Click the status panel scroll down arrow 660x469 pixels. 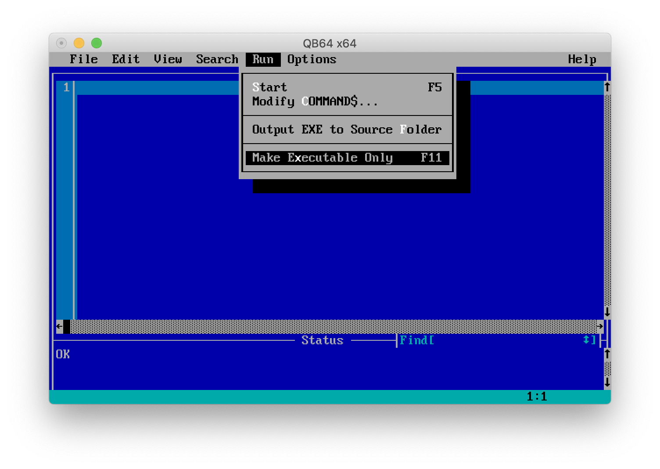point(607,382)
